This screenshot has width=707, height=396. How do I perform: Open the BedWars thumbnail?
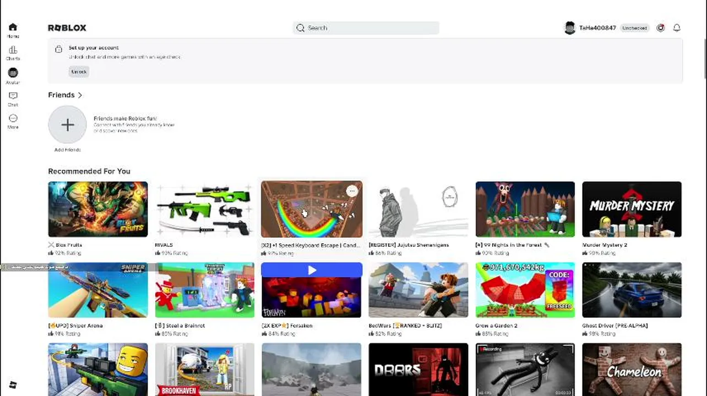[x=418, y=290]
